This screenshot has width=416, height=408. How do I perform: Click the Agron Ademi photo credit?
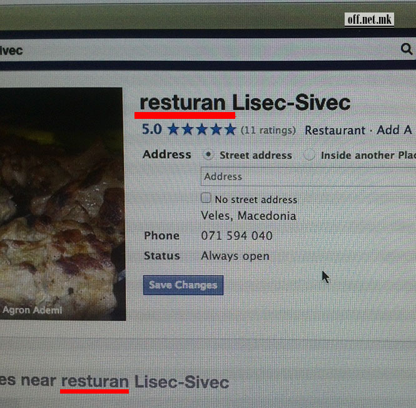[x=32, y=310]
